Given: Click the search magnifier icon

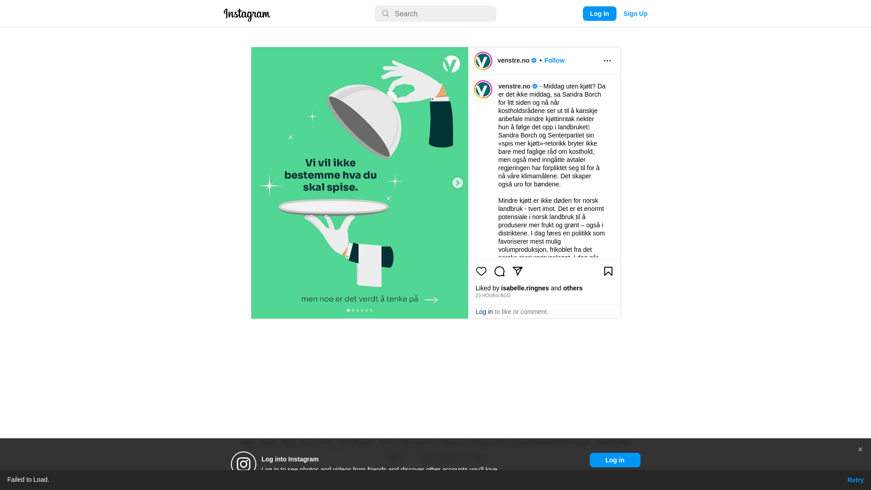Looking at the screenshot, I should (x=385, y=14).
